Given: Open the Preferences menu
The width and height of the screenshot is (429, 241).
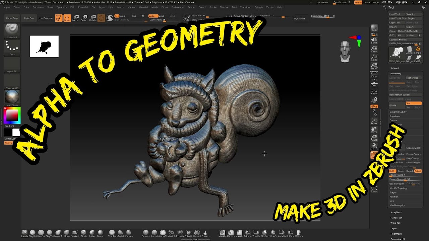Looking at the screenshot, I should coord(178,7).
